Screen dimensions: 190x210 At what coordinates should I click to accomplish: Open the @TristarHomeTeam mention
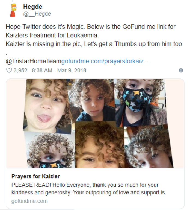(x=33, y=61)
